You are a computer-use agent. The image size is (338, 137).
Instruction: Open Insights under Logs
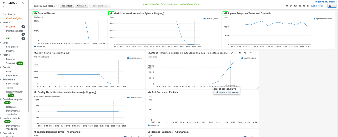tap(10, 51)
